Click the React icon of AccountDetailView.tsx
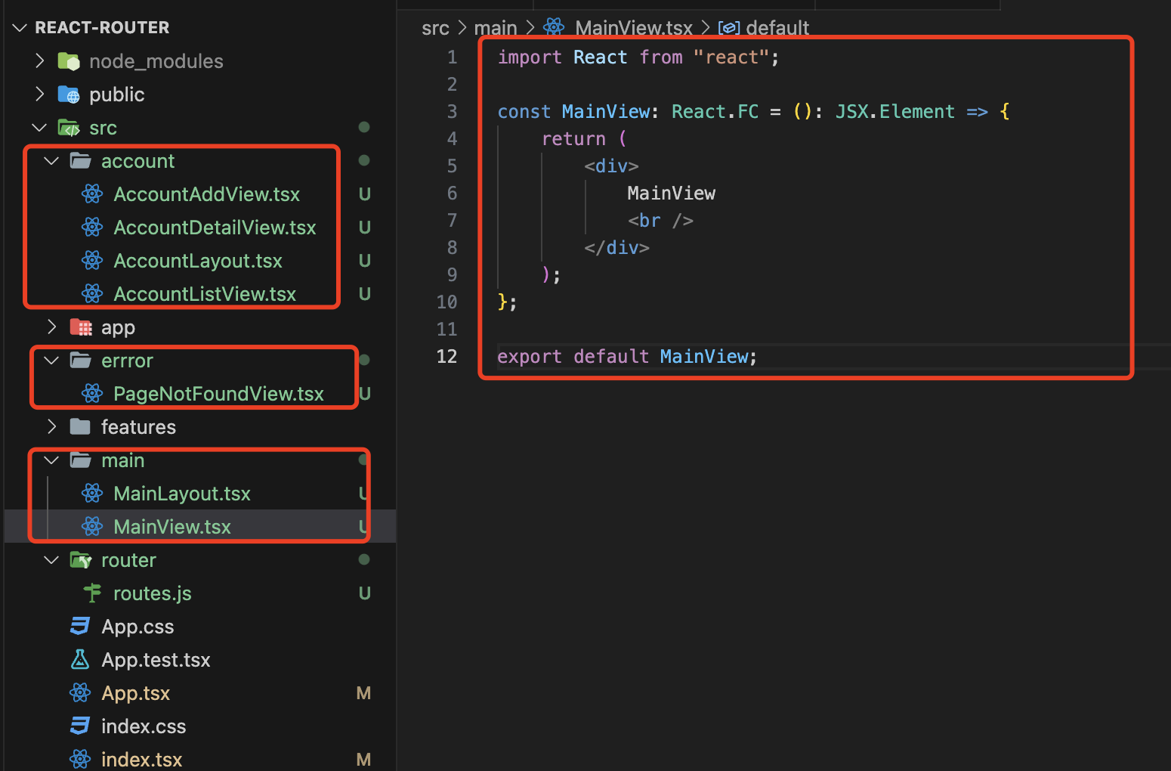 (92, 228)
